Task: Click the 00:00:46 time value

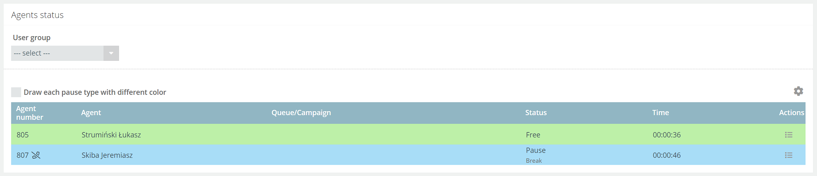Action: tap(667, 155)
